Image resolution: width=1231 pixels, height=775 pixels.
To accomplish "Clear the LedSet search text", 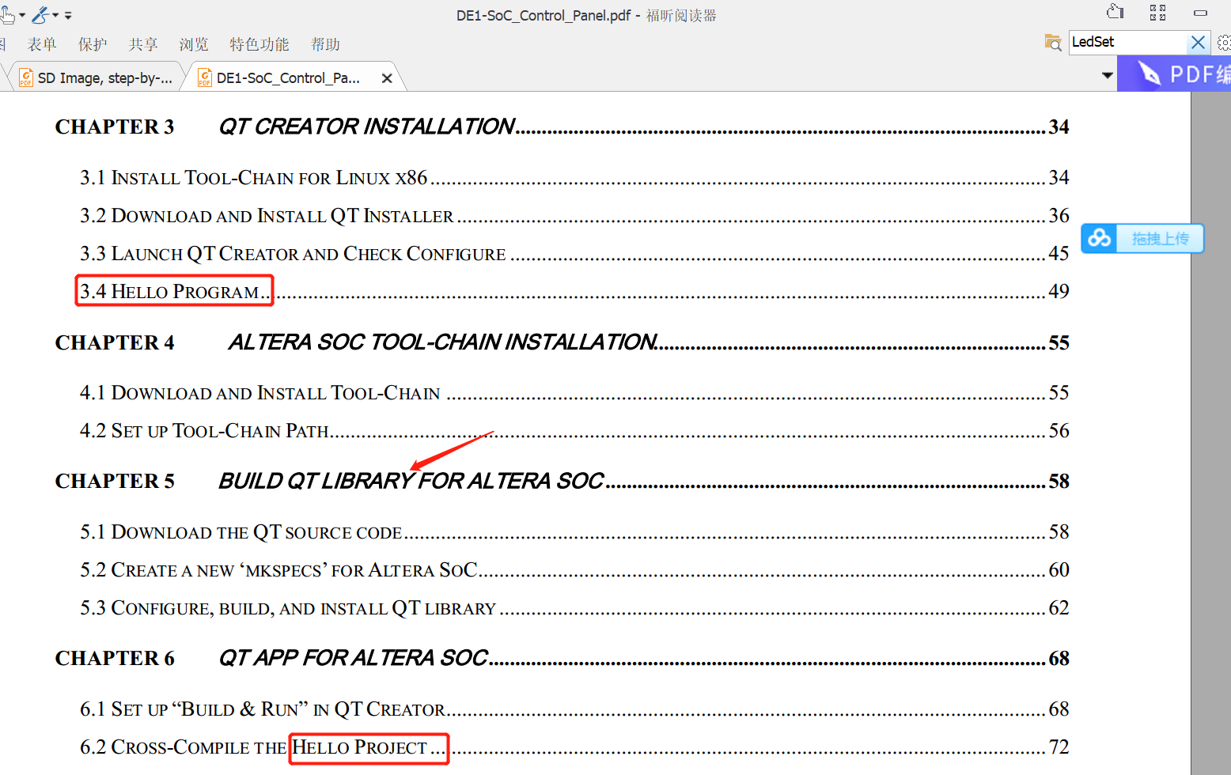I will pyautogui.click(x=1199, y=42).
